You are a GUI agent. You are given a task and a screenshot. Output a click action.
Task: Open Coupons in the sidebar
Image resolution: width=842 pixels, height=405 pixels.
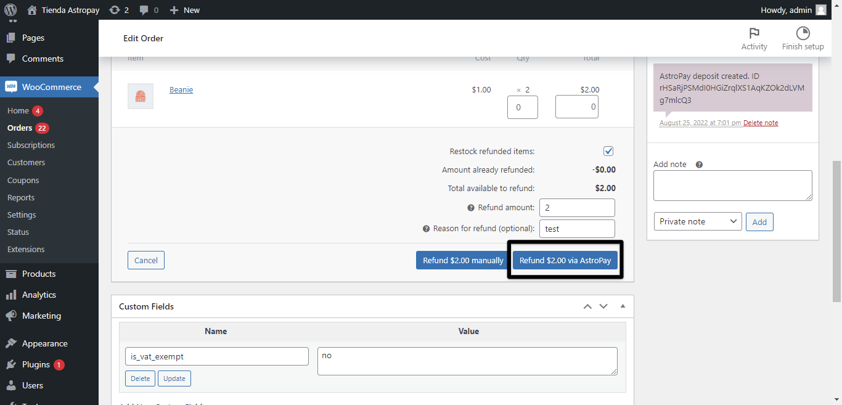23,180
